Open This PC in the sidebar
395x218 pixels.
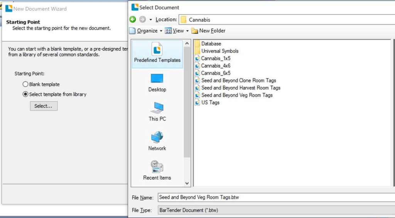(x=157, y=112)
